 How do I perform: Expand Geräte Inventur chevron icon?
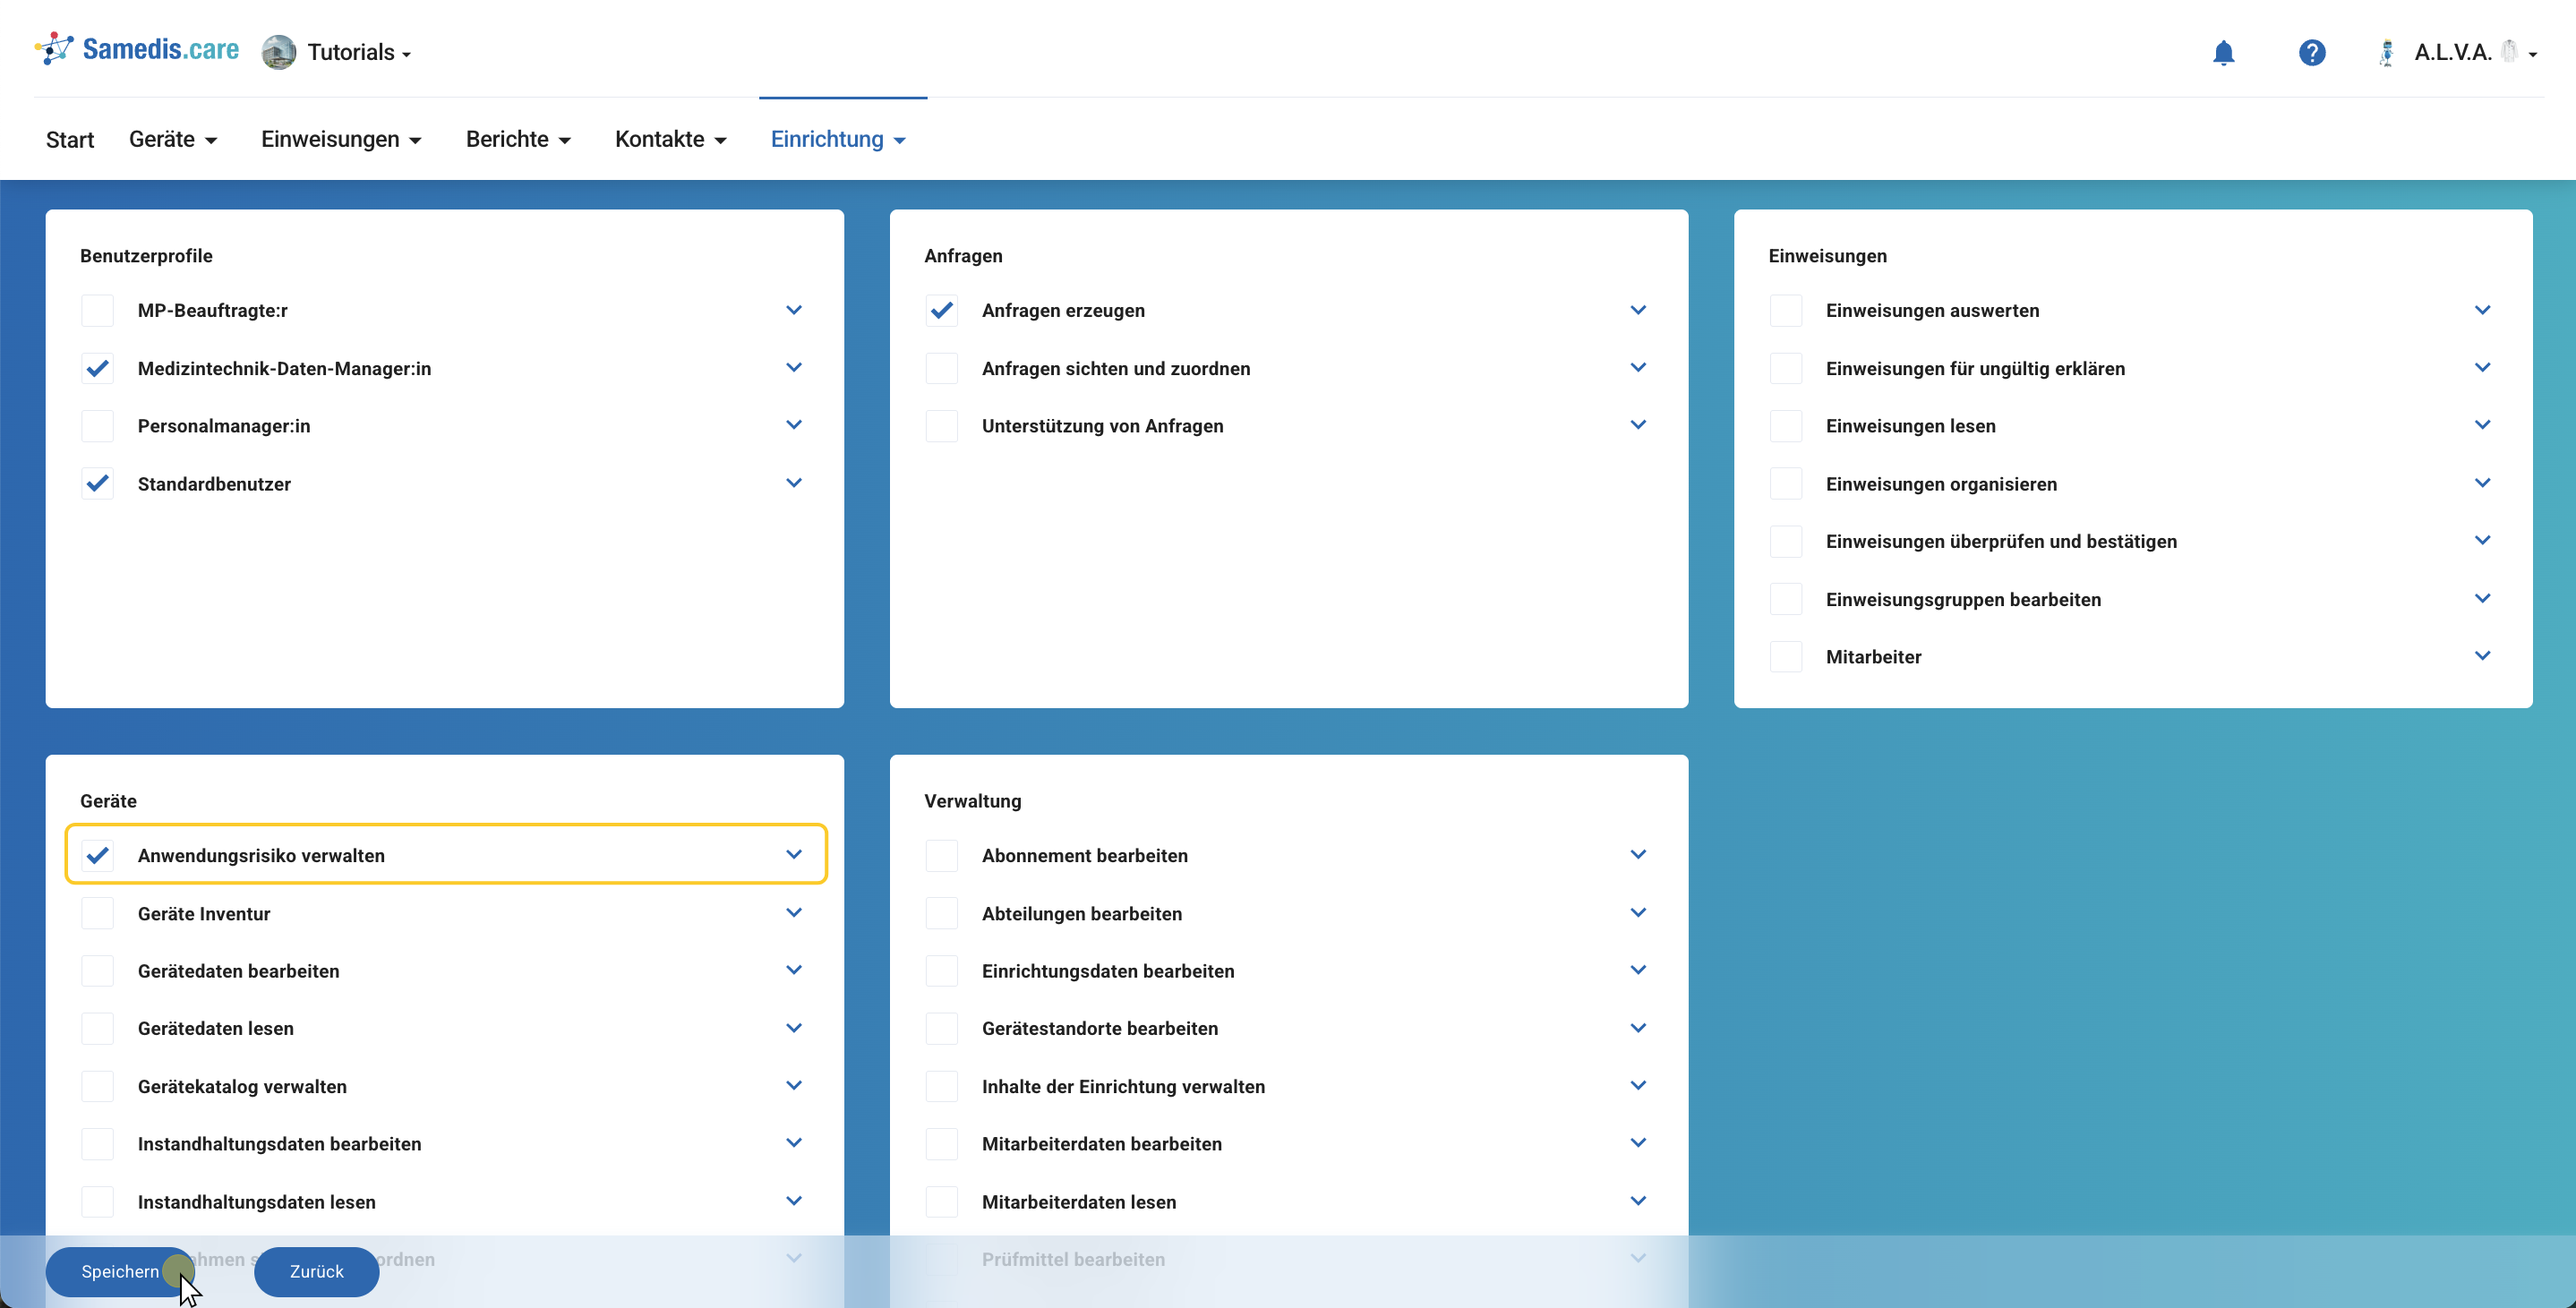tap(793, 912)
